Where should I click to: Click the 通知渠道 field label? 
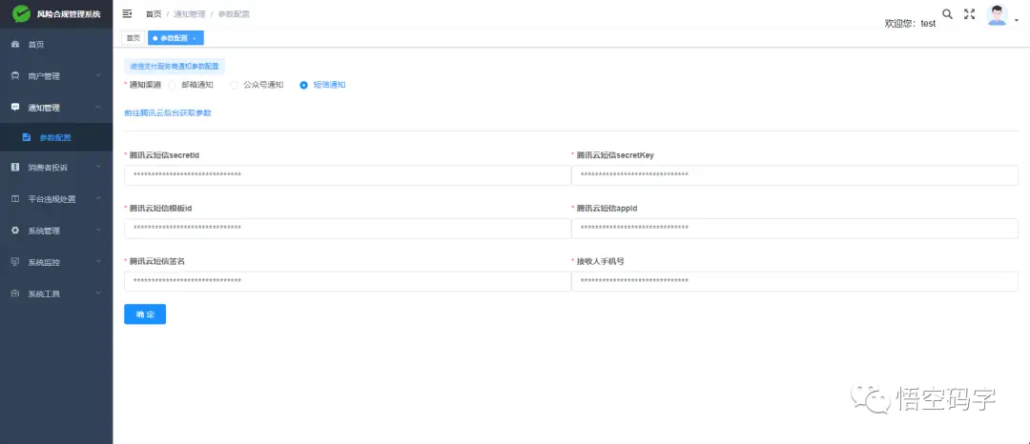tap(145, 85)
